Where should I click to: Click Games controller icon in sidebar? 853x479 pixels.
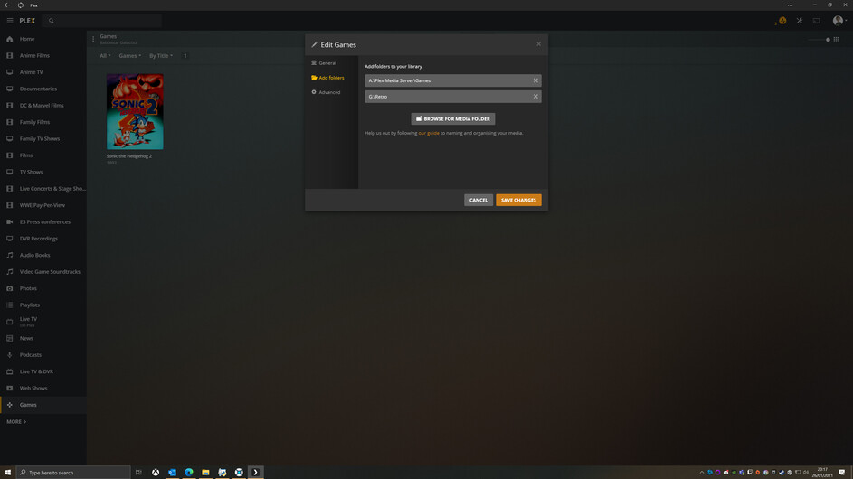[x=10, y=405]
